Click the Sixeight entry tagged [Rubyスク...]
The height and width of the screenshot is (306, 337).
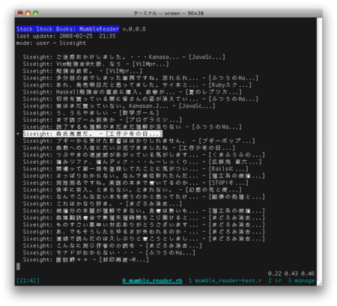pos(137,85)
